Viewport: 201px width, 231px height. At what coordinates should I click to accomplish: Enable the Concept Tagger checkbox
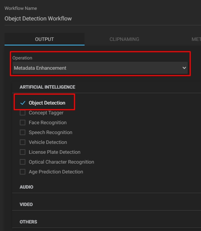[23, 113]
